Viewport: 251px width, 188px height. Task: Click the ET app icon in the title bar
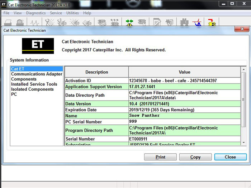(4, 4)
